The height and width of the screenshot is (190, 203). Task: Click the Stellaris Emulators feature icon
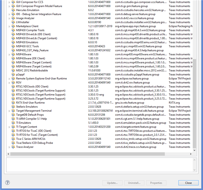click(13, 107)
